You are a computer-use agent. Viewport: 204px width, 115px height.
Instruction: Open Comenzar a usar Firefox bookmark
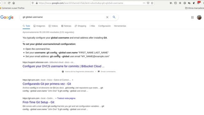pyautogui.click(x=12, y=8)
